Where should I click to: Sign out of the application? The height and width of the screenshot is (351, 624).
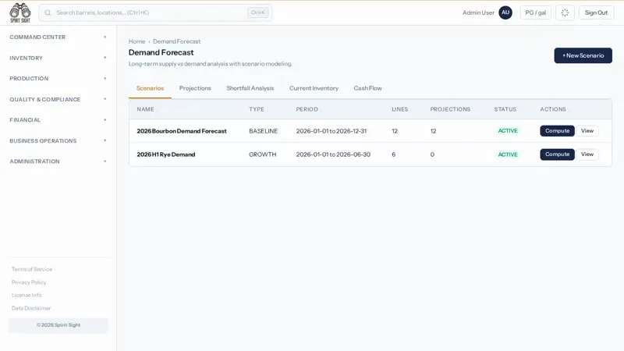pyautogui.click(x=596, y=12)
